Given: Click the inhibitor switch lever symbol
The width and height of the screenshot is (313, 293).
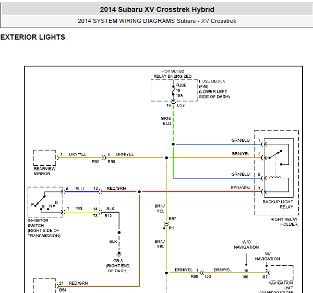Looking at the screenshot, I should pos(40,201).
